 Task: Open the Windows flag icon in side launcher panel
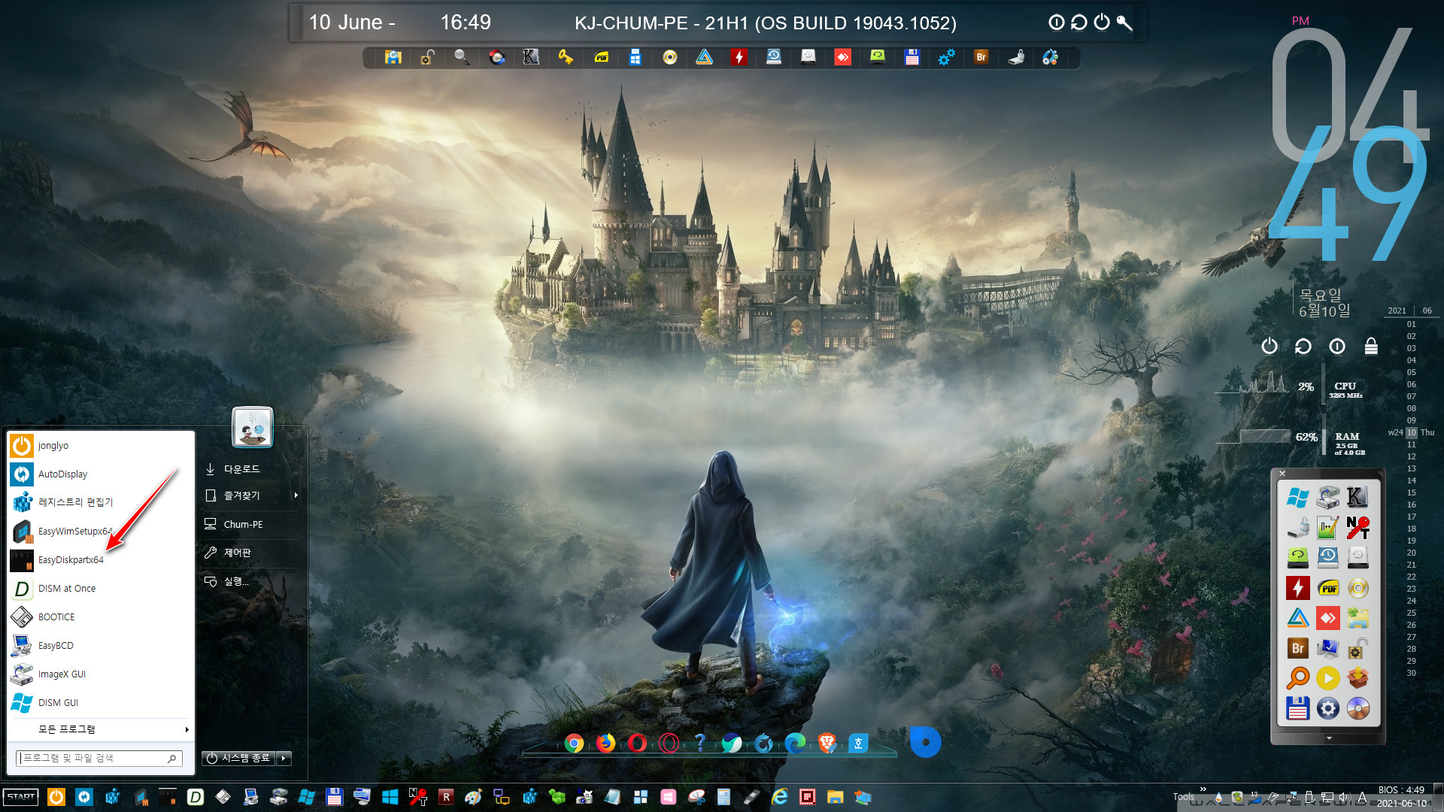[x=1298, y=498]
